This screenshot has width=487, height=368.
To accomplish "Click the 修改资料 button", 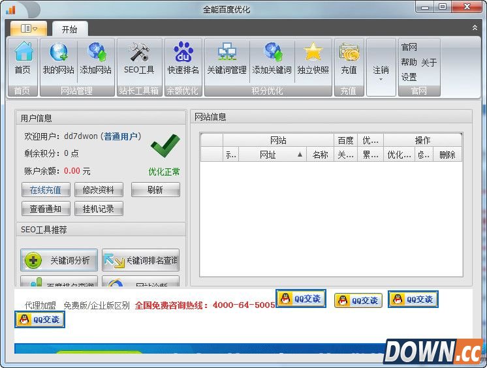I will (x=99, y=190).
